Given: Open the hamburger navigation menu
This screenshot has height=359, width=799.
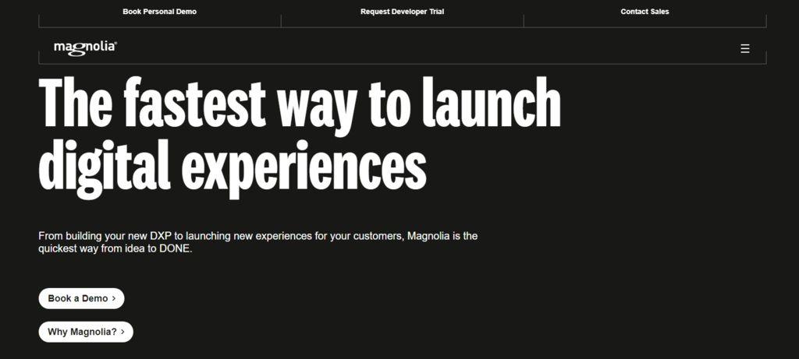Looking at the screenshot, I should click(x=744, y=49).
